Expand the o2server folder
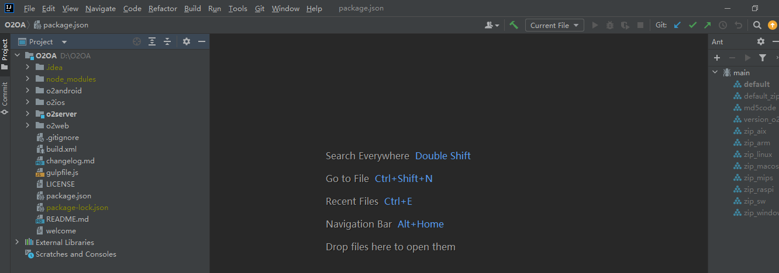This screenshot has height=273, width=779. 27,114
